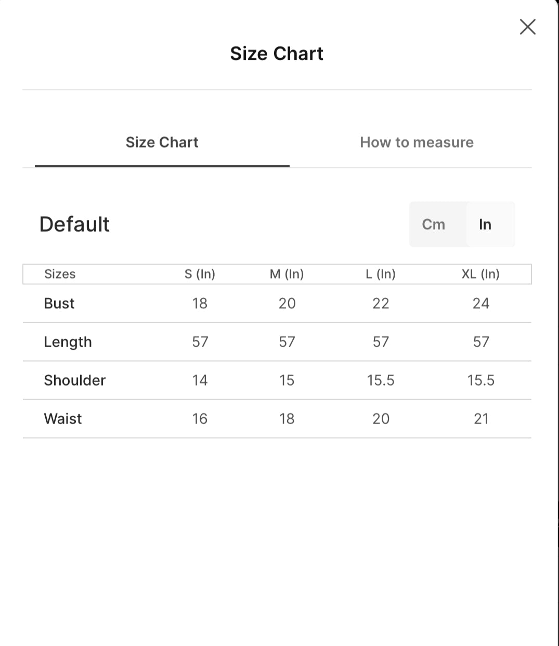Select the Size Chart tab
The height and width of the screenshot is (646, 559).
162,142
